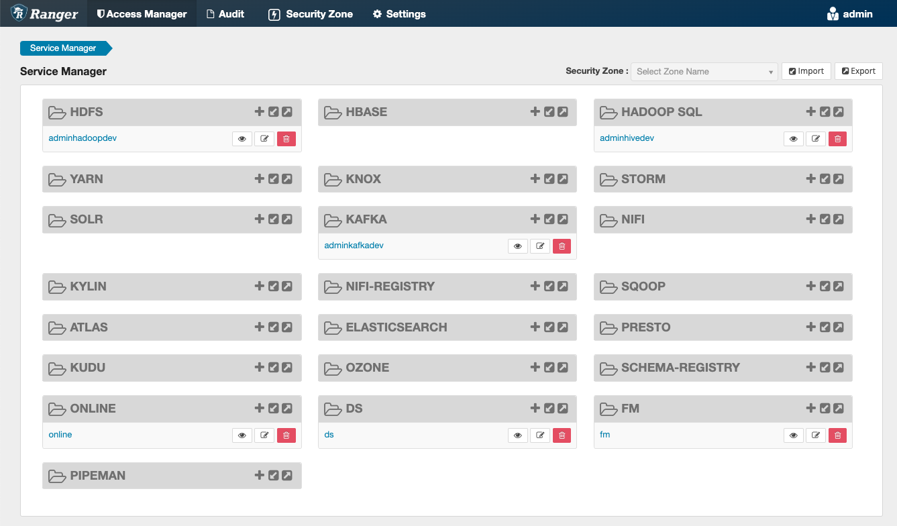Export the ELASTICSEARCH service type
The height and width of the screenshot is (526, 897).
coord(563,327)
